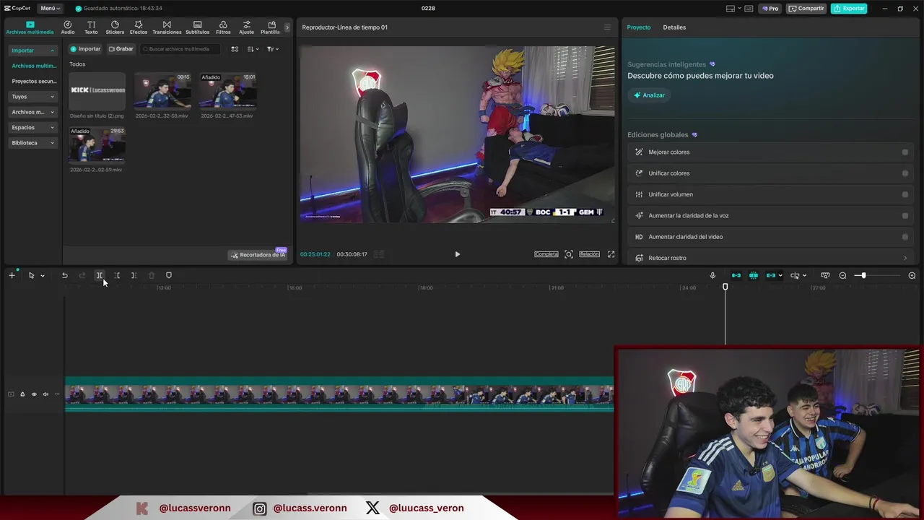This screenshot has width=924, height=520.
Task: Click the Compartir button
Action: 806,9
